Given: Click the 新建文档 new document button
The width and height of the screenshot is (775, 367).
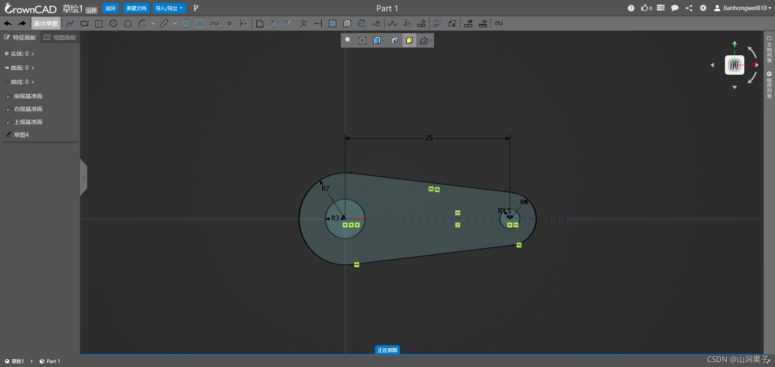Looking at the screenshot, I should pyautogui.click(x=136, y=8).
